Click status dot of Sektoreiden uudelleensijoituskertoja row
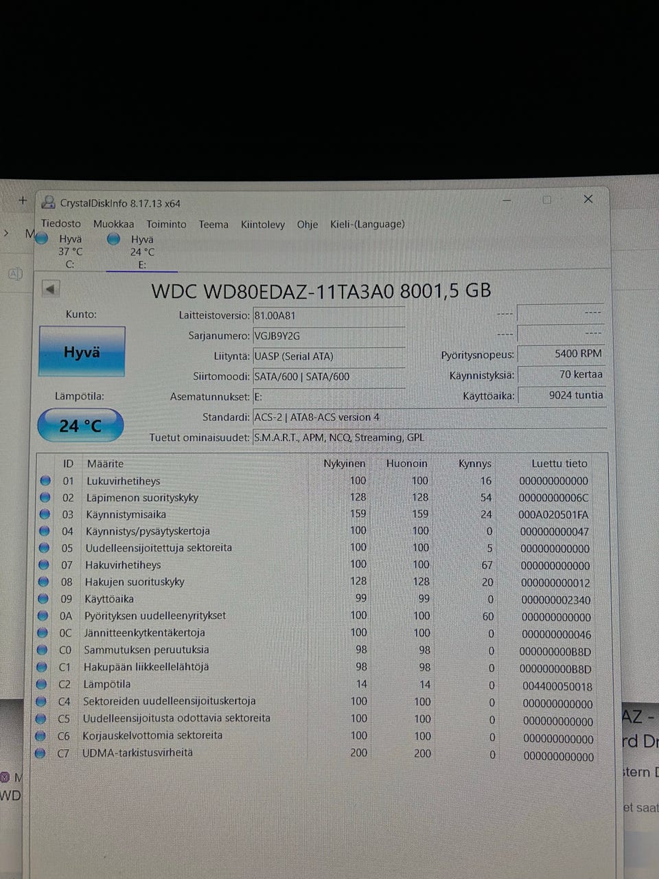The width and height of the screenshot is (659, 879). (x=41, y=701)
